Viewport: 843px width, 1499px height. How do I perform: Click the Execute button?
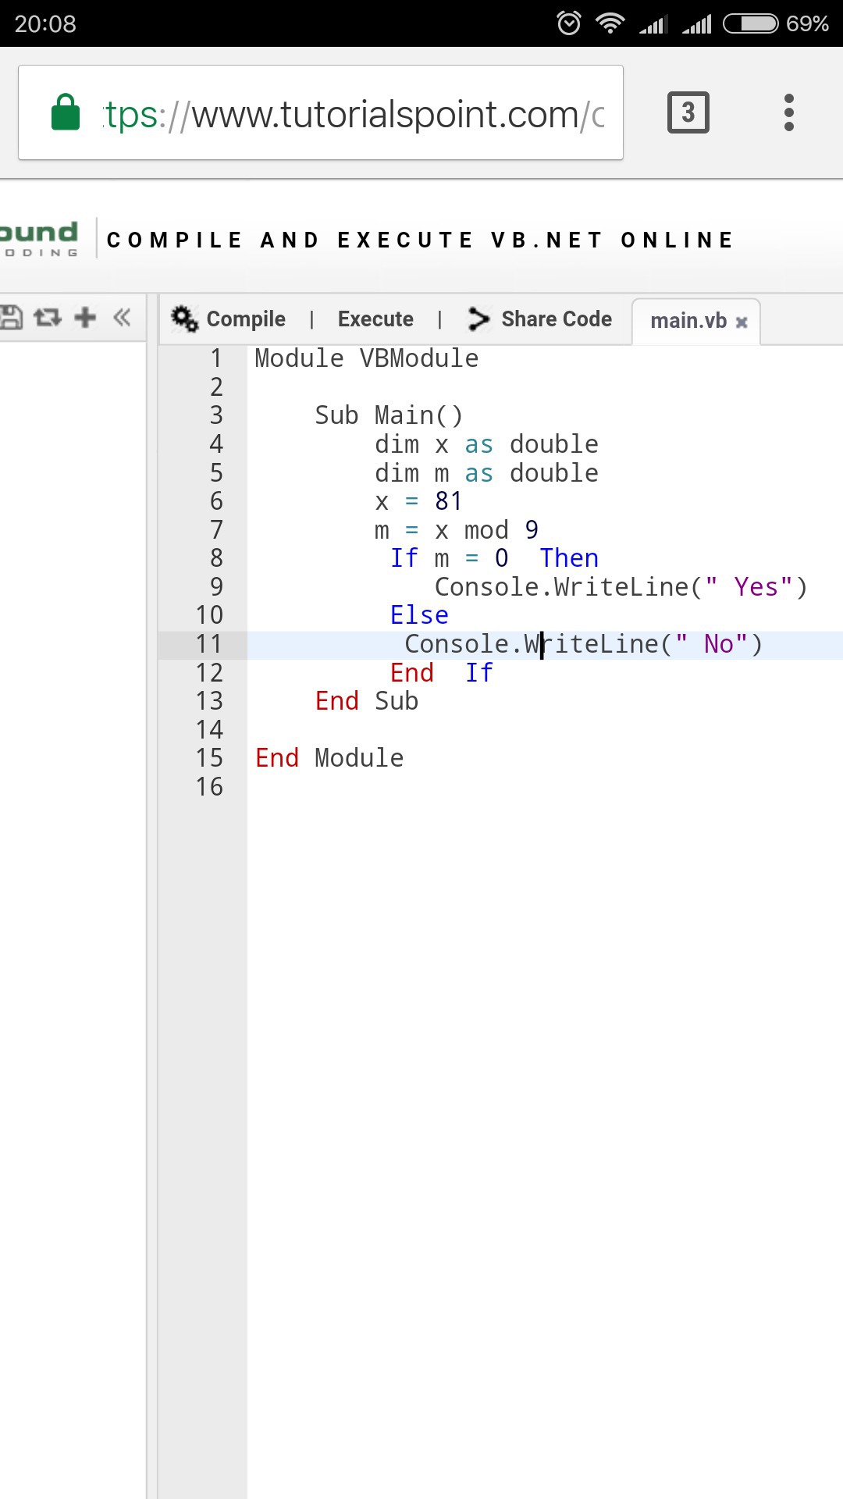[375, 319]
